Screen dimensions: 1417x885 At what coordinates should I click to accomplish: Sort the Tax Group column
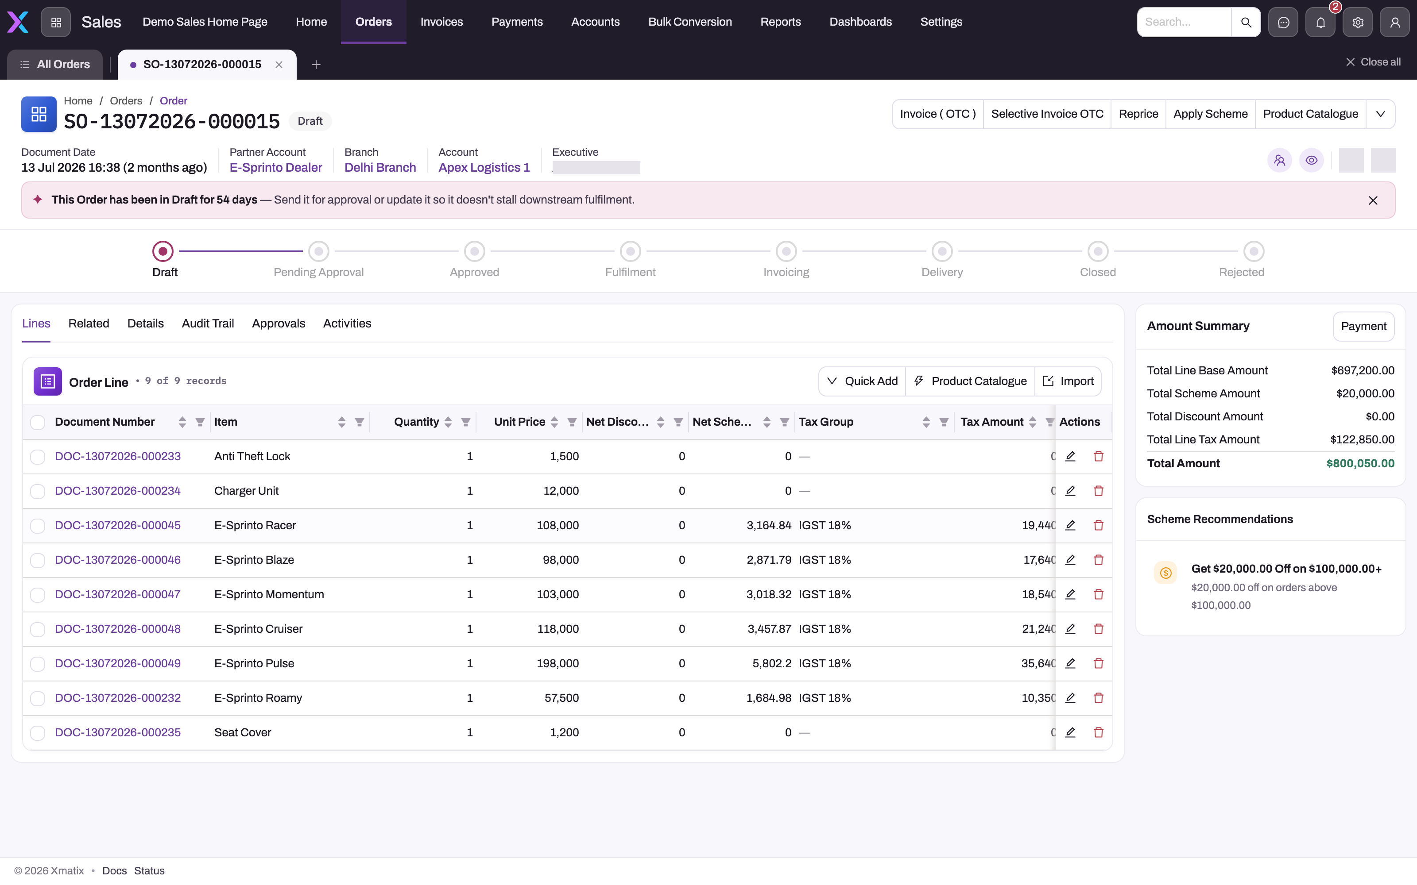pos(926,422)
